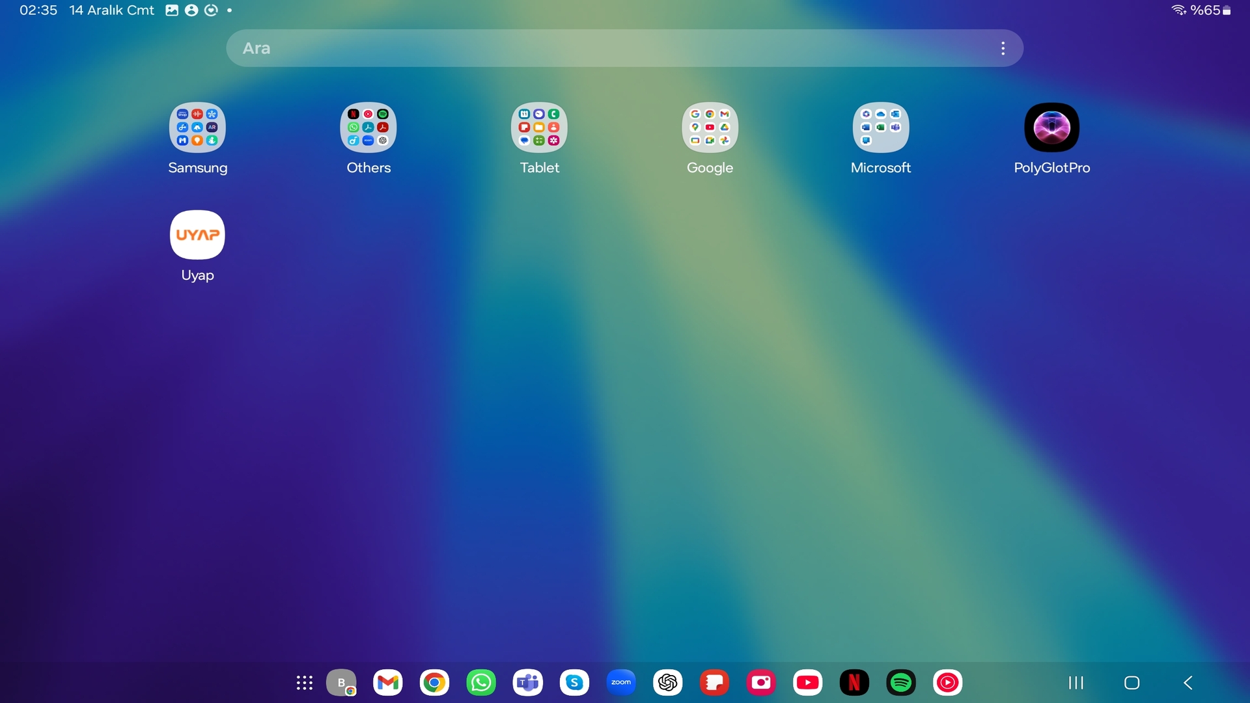The height and width of the screenshot is (703, 1250).
Task: Launch Chrome from the taskbar
Action: pos(434,683)
